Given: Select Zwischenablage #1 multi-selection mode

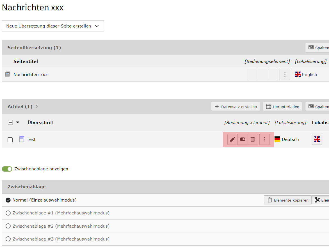Looking at the screenshot, I should coord(8,213).
